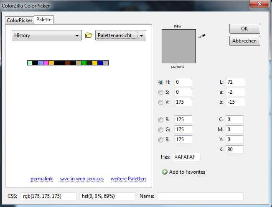Pick the light mint green history swatch
The width and height of the screenshot is (272, 207).
click(30, 63)
